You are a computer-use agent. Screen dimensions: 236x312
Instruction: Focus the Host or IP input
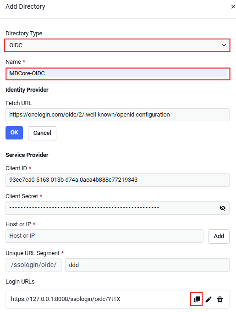pyautogui.click(x=104, y=236)
